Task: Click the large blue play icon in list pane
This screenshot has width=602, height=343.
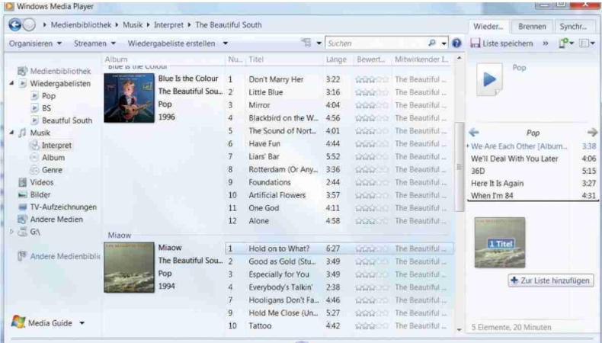Action: tap(489, 79)
